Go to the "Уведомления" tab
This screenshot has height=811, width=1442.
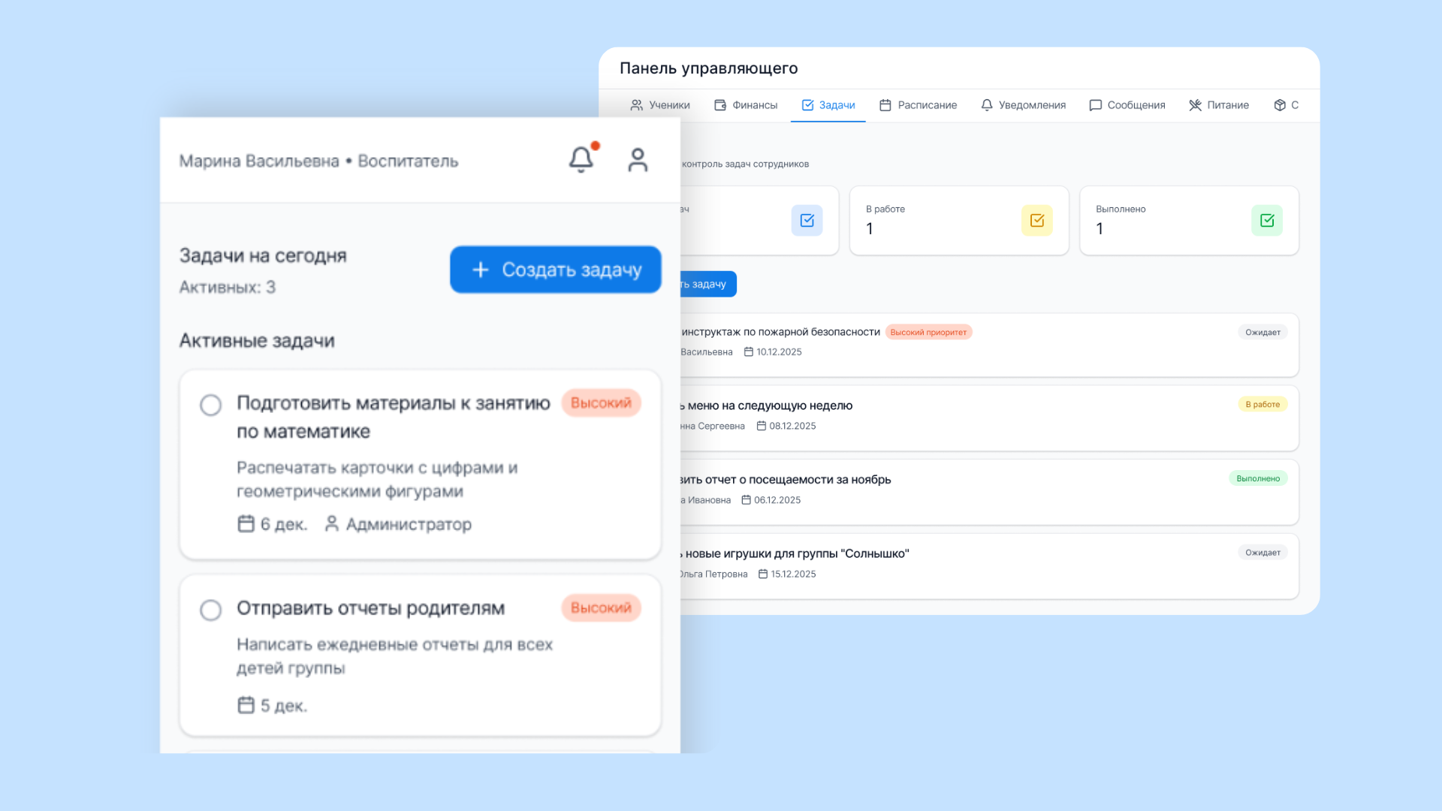point(1023,105)
